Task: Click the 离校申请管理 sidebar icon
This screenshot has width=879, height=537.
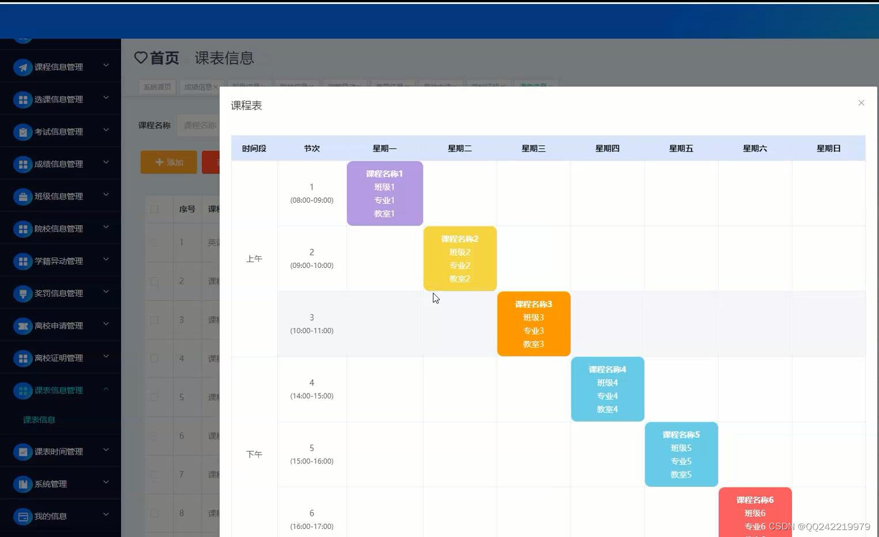Action: click(x=22, y=326)
